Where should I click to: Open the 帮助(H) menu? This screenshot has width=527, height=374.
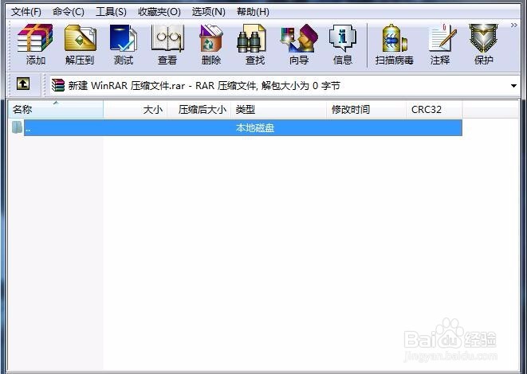pyautogui.click(x=253, y=12)
